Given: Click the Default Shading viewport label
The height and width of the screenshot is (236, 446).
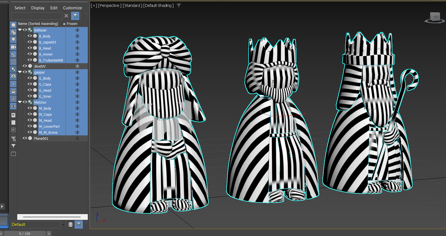Looking at the screenshot, I should coord(158,5).
